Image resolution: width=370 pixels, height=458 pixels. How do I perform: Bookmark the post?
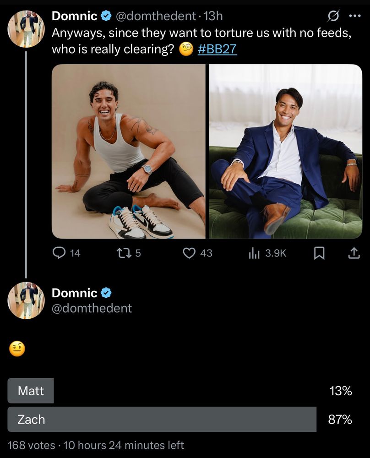(x=319, y=253)
